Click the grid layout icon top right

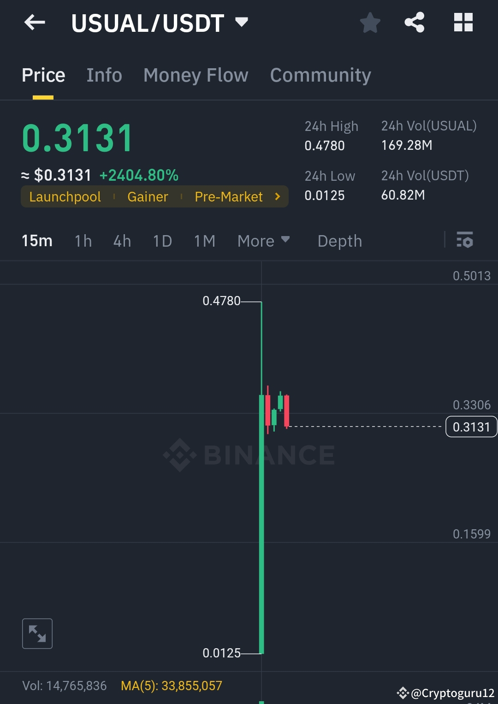pyautogui.click(x=463, y=22)
